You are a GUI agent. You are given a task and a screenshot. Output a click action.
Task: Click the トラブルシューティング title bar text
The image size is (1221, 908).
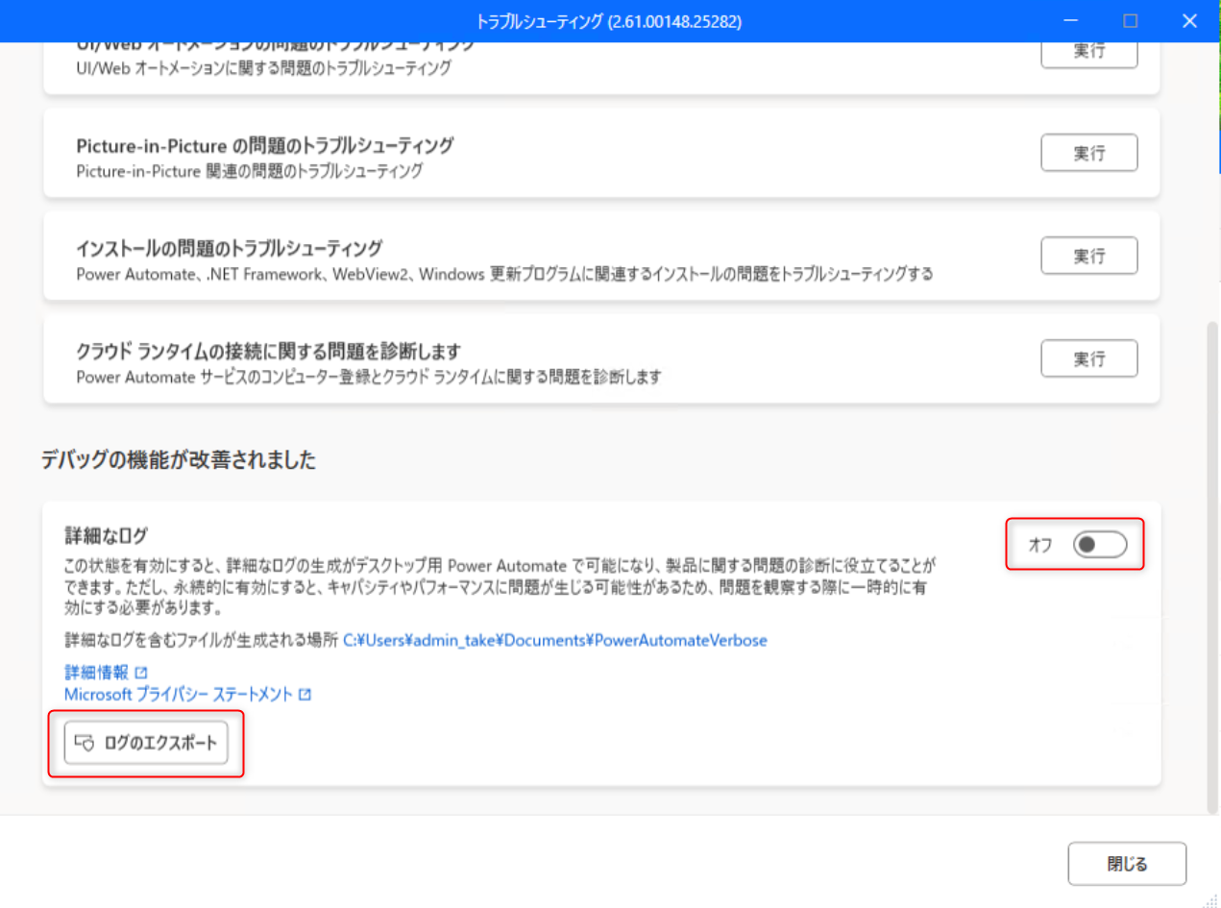tap(608, 20)
